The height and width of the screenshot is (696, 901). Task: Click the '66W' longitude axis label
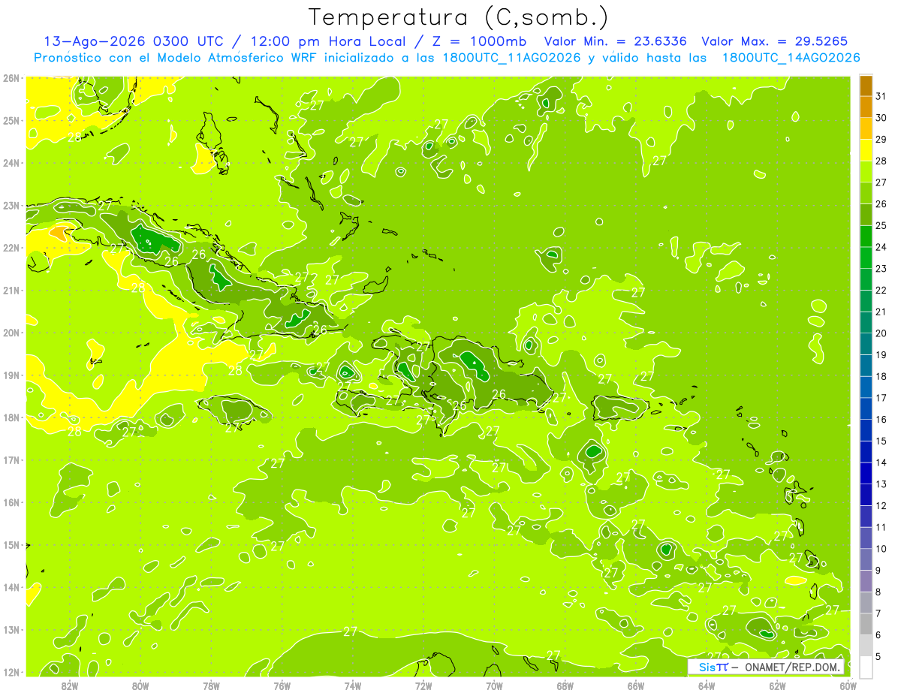[x=635, y=685]
